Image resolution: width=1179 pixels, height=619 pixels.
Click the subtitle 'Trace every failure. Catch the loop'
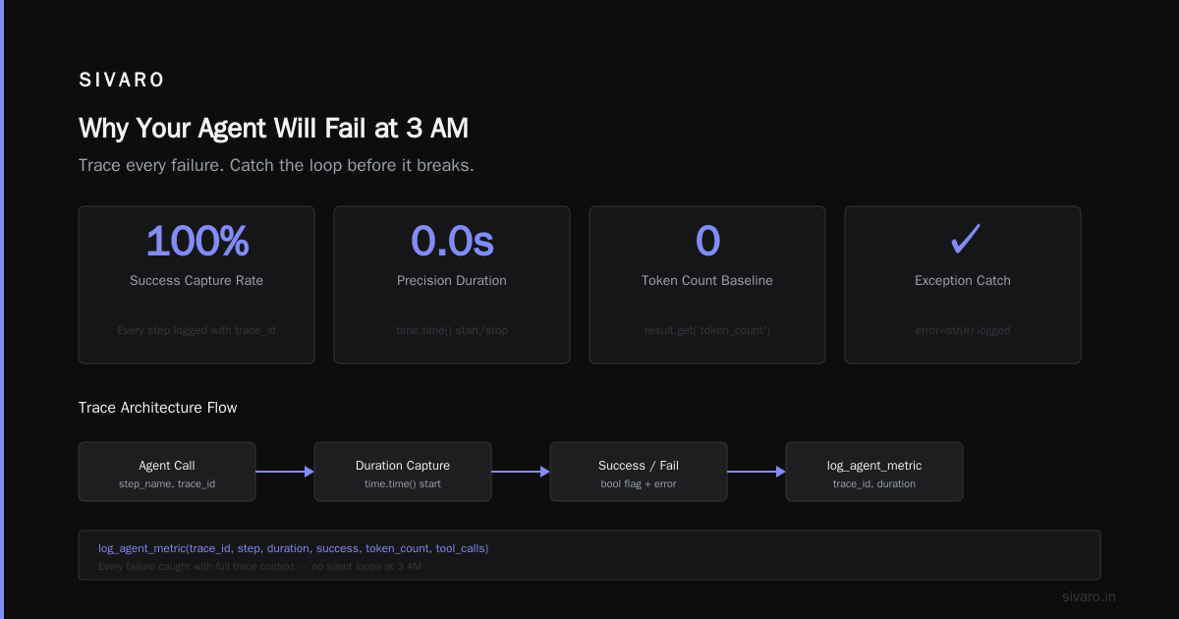(276, 165)
